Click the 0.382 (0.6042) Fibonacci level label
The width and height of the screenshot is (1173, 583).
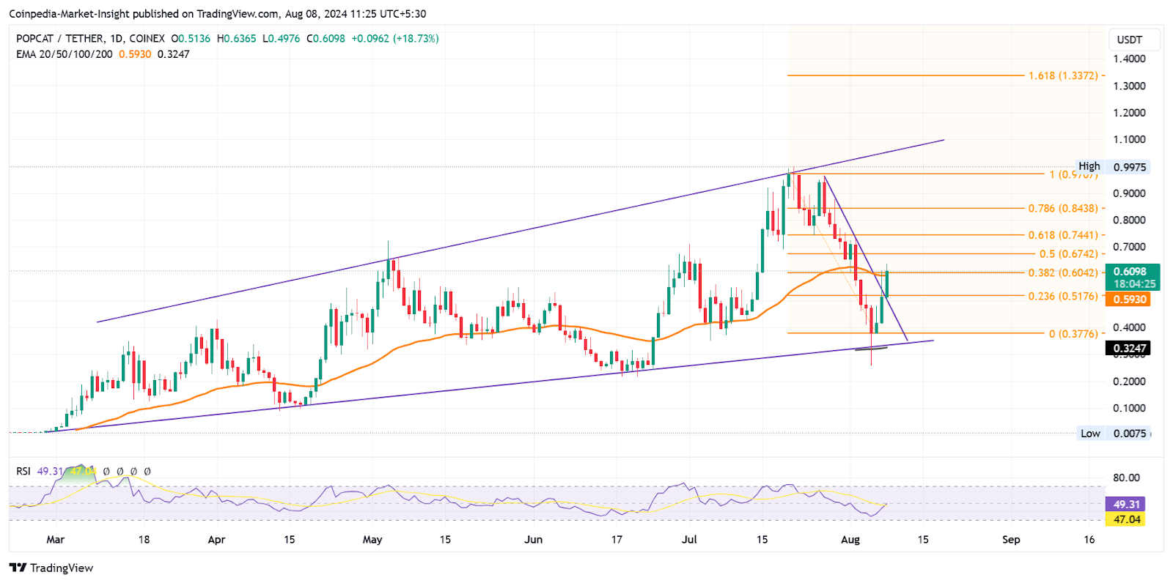point(1063,272)
